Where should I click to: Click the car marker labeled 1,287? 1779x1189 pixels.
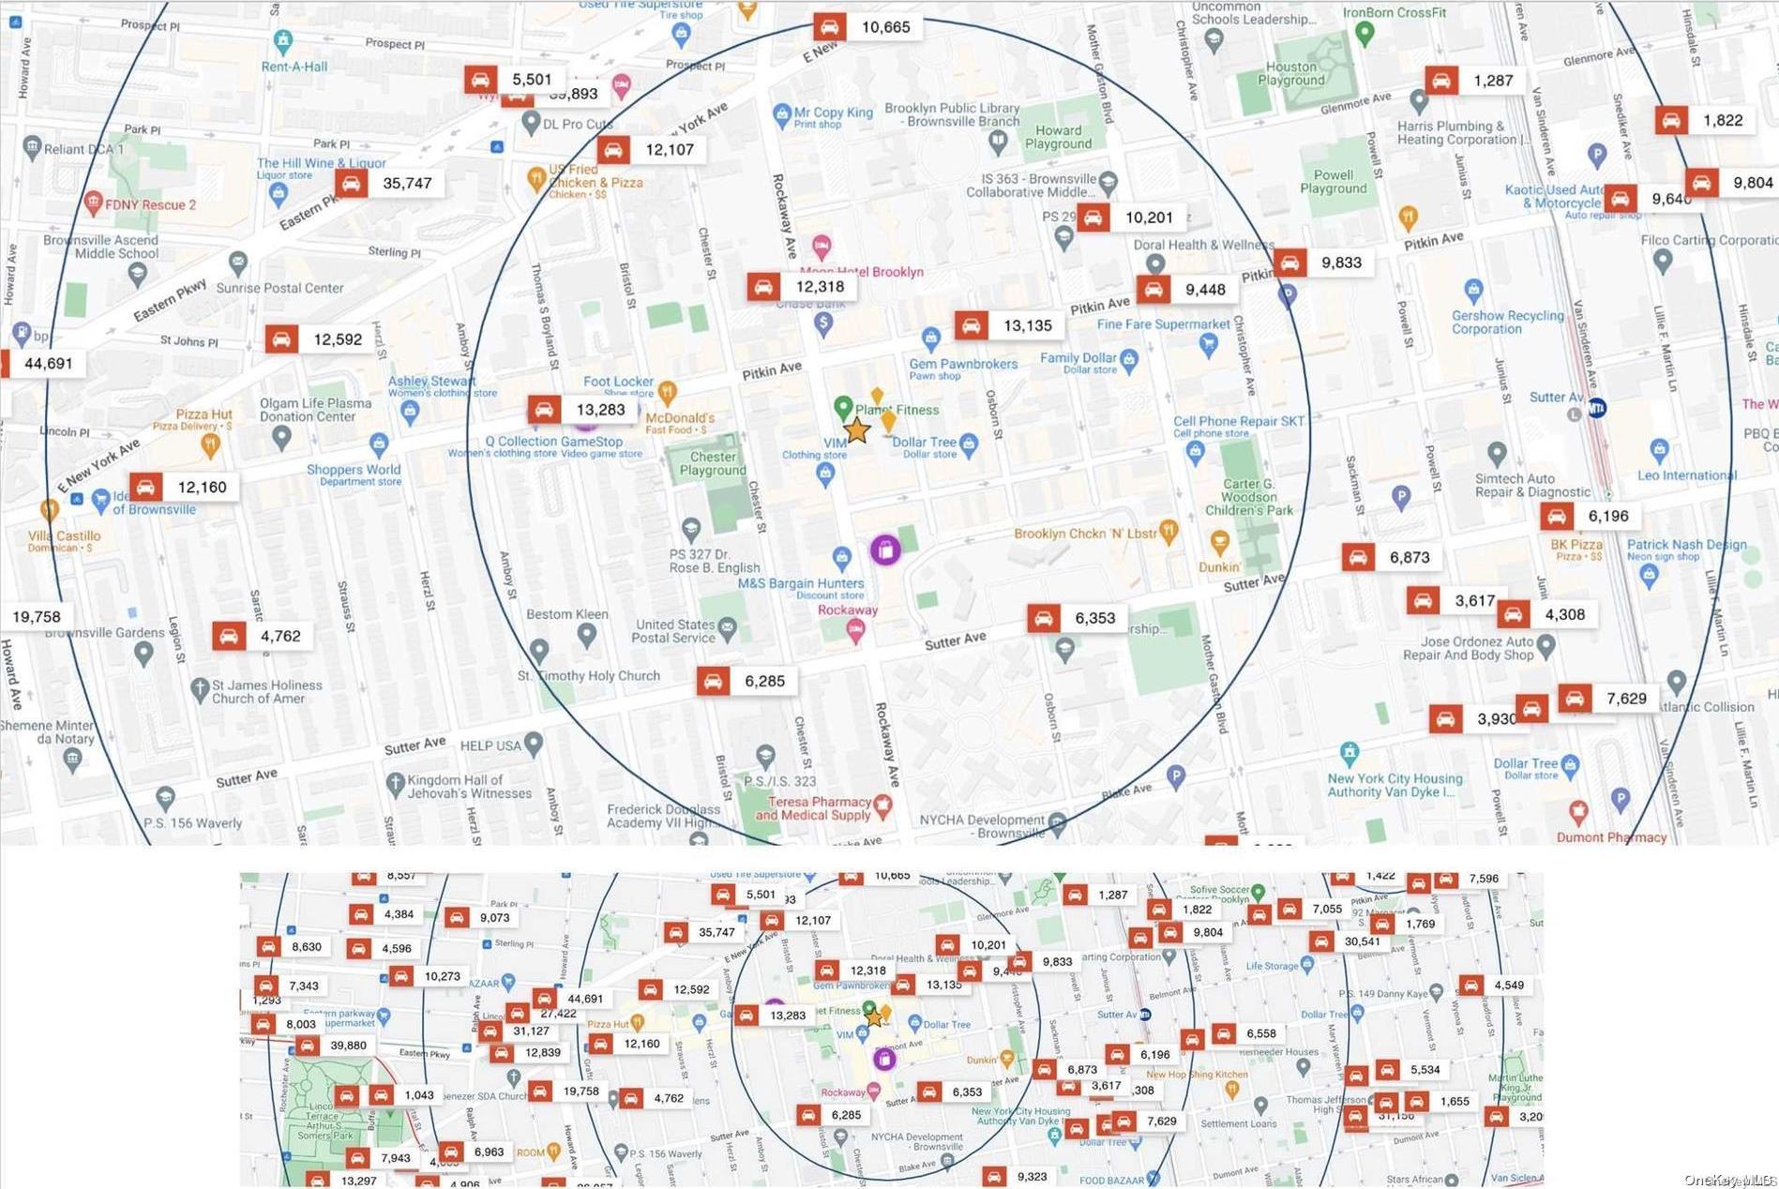[1475, 81]
